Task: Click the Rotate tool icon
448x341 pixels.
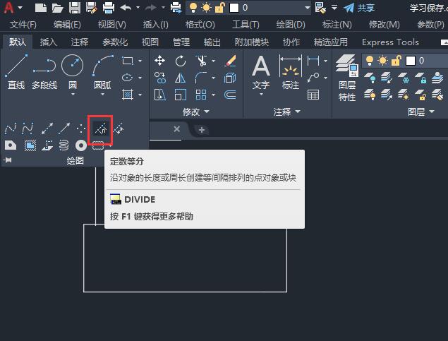Action: point(181,61)
